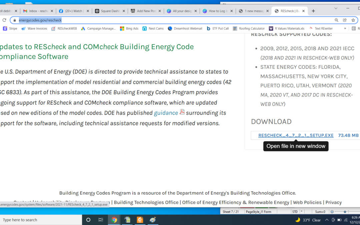Download the RESCHECK_4_7_2_1_SETUP.EXE file
This screenshot has height=225, width=360.
pos(296,135)
